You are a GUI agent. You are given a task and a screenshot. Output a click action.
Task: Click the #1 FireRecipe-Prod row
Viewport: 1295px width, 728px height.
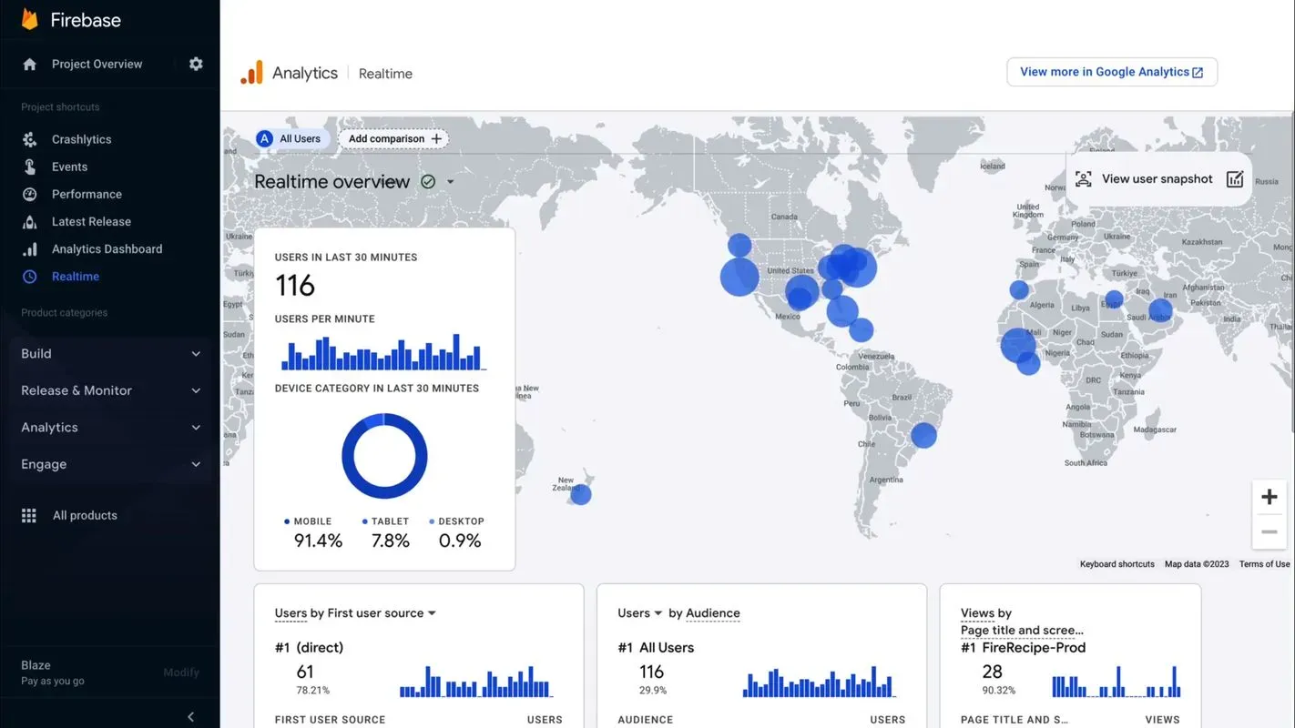pos(1024,648)
